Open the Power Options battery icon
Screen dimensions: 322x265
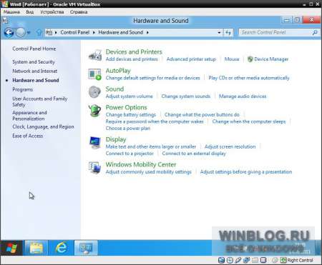(x=95, y=111)
